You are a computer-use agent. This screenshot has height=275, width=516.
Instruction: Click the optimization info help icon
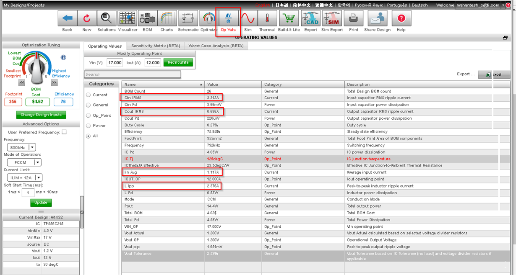point(63,57)
